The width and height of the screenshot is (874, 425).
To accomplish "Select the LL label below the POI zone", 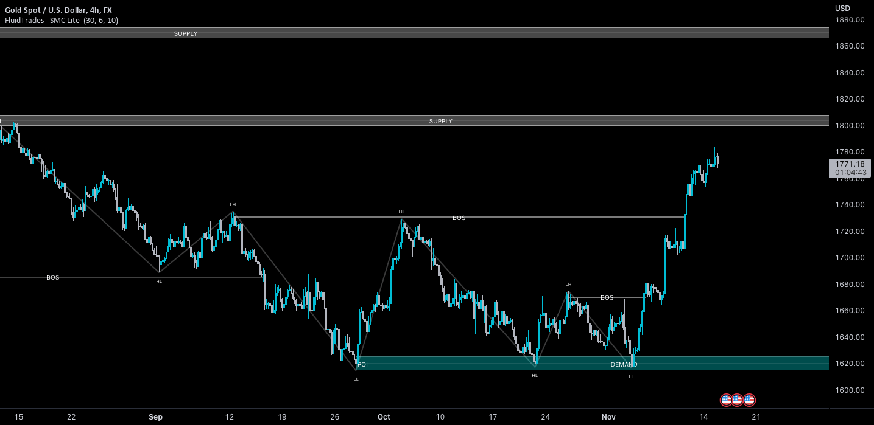I will click(356, 379).
